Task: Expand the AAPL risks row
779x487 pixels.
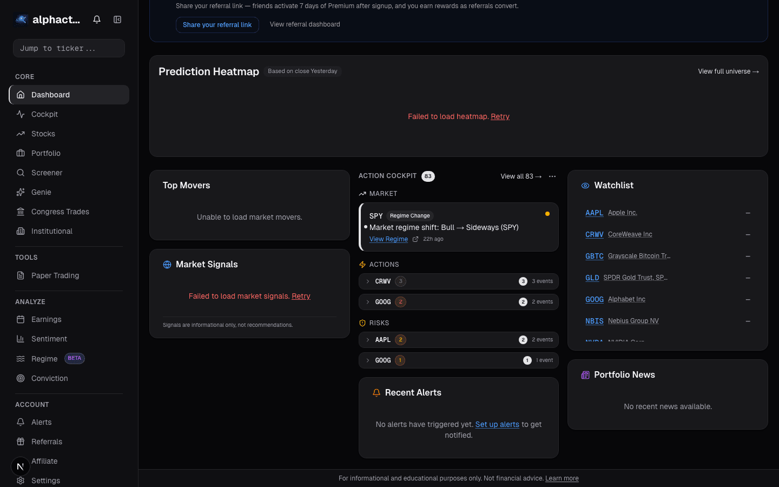Action: [368, 340]
